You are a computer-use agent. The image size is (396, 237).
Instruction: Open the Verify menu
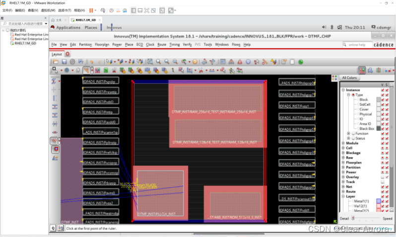[x=187, y=45]
